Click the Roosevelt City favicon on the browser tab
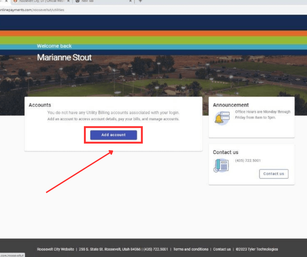The width and height of the screenshot is (307, 257). [x=16, y=1]
